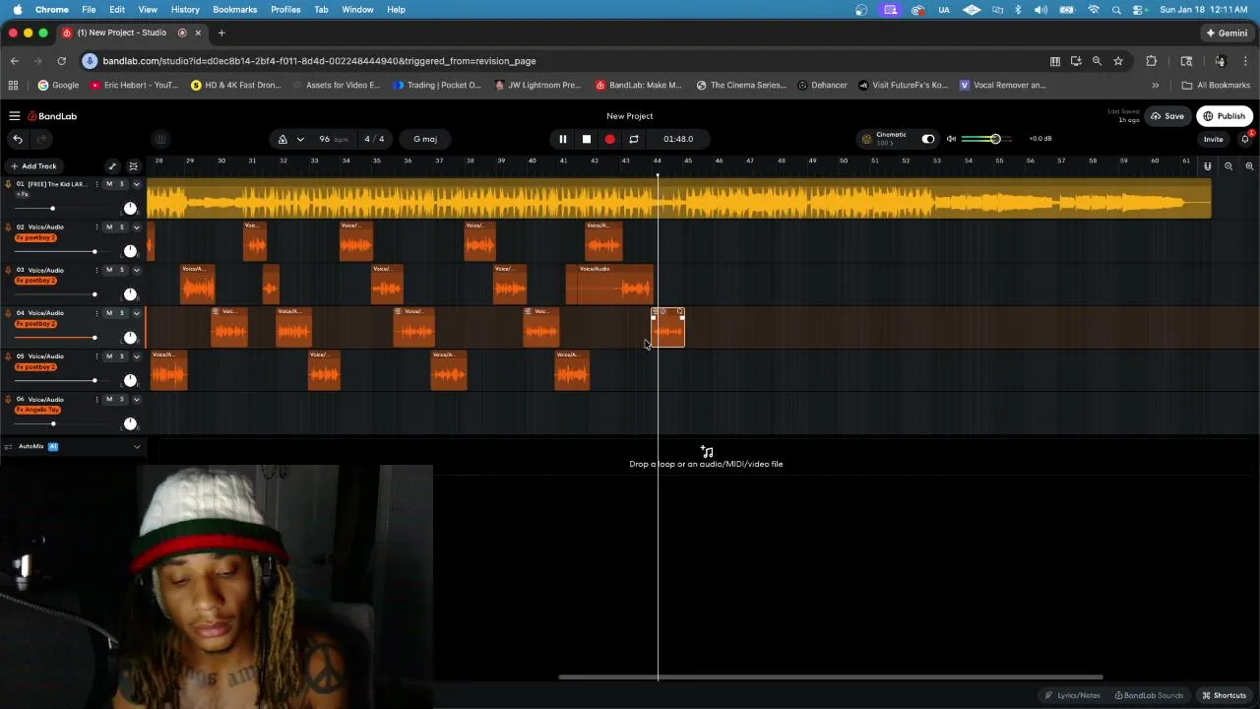Click the mic icon on track 06
The image size is (1260, 709).
point(8,400)
